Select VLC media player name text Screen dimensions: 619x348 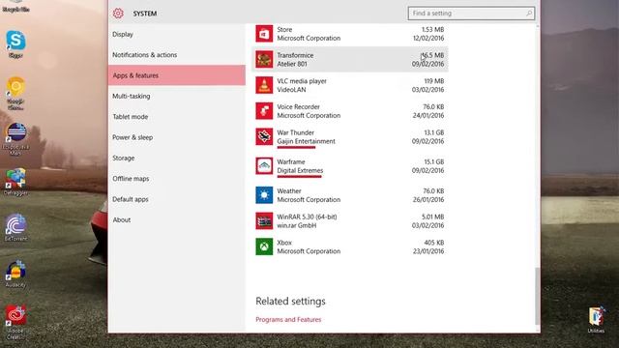pos(302,81)
